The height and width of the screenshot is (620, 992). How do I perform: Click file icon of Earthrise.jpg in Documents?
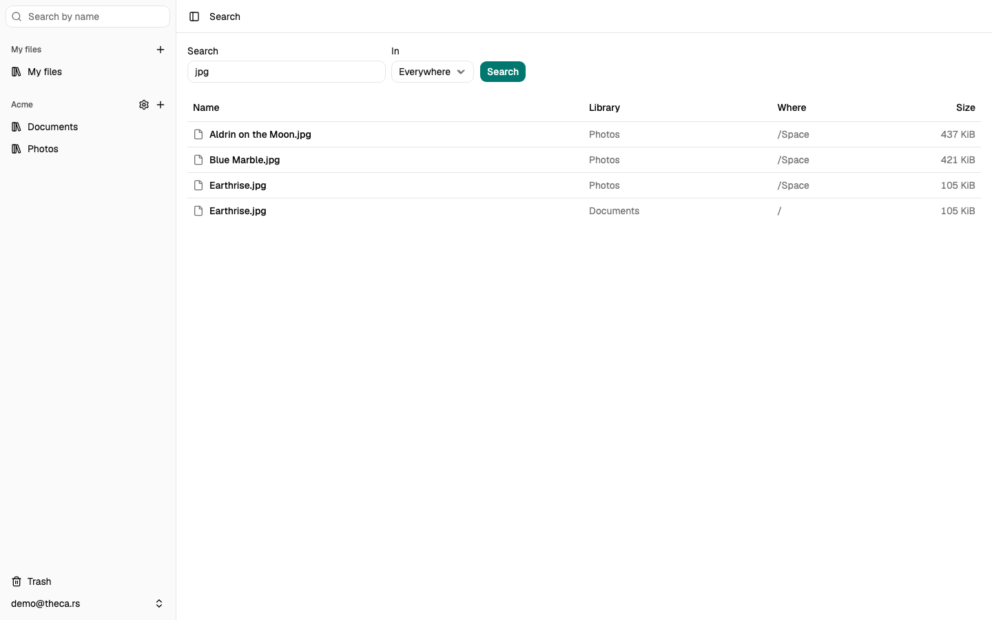(x=198, y=211)
